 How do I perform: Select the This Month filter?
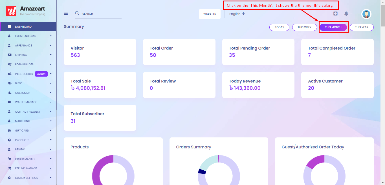(333, 27)
